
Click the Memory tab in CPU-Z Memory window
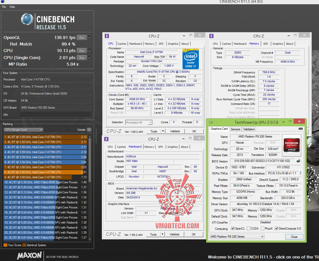point(254,44)
